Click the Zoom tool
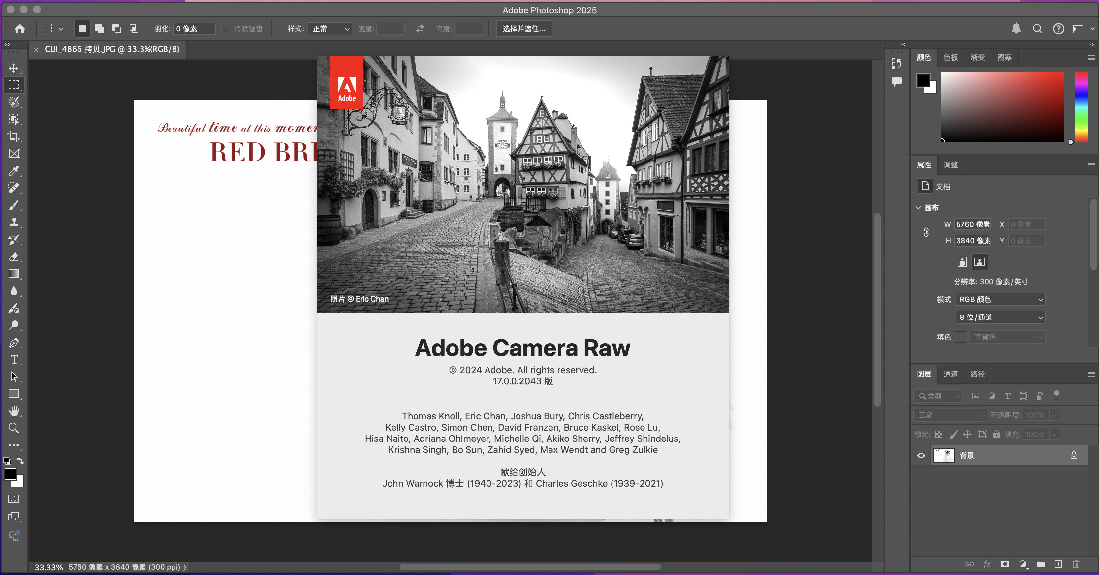 (14, 428)
